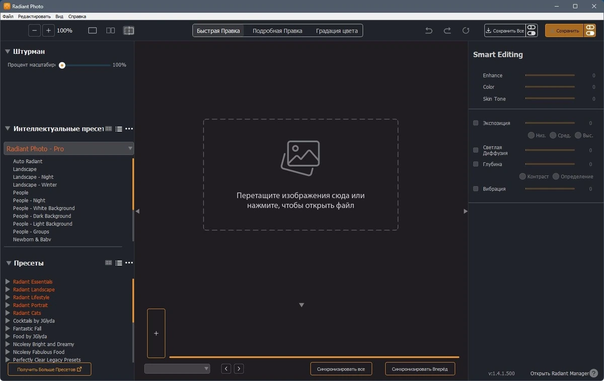Click the drop zone to open file
Screen dimensions: 604x381
point(300,175)
